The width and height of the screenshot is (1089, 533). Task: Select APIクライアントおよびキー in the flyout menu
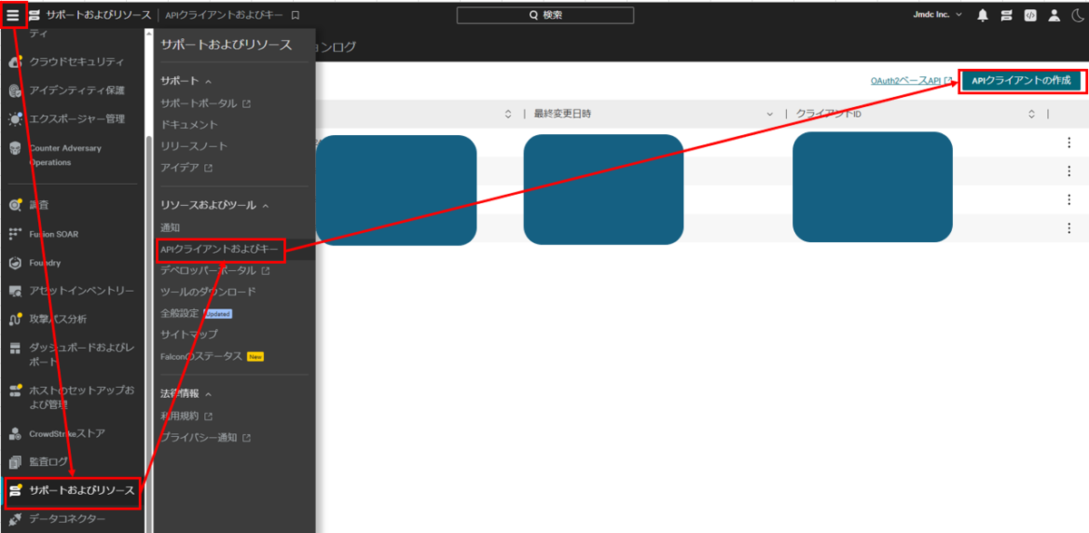221,248
